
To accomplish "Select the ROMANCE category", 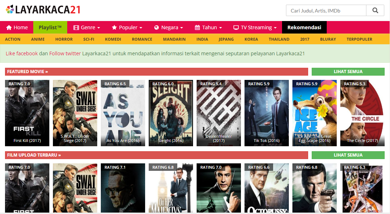I will 142,39.
